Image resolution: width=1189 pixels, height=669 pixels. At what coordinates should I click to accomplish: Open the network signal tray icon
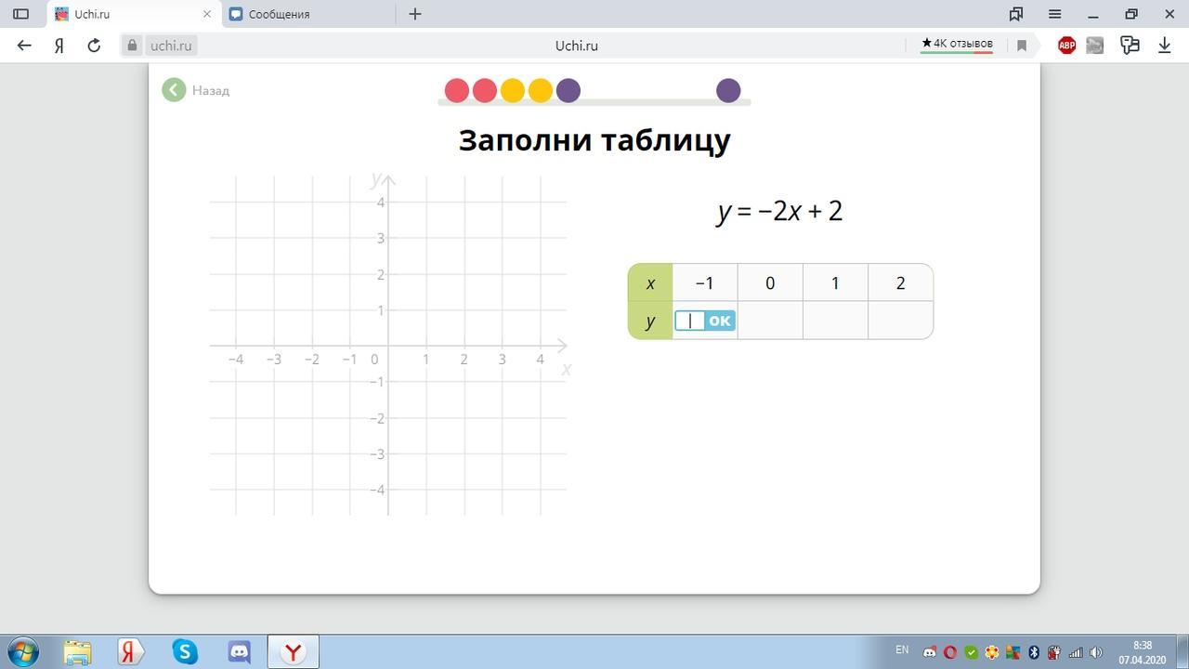[1076, 652]
